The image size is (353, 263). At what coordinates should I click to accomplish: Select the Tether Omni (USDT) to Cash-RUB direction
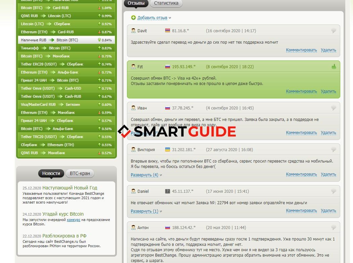pyautogui.click(x=67, y=96)
